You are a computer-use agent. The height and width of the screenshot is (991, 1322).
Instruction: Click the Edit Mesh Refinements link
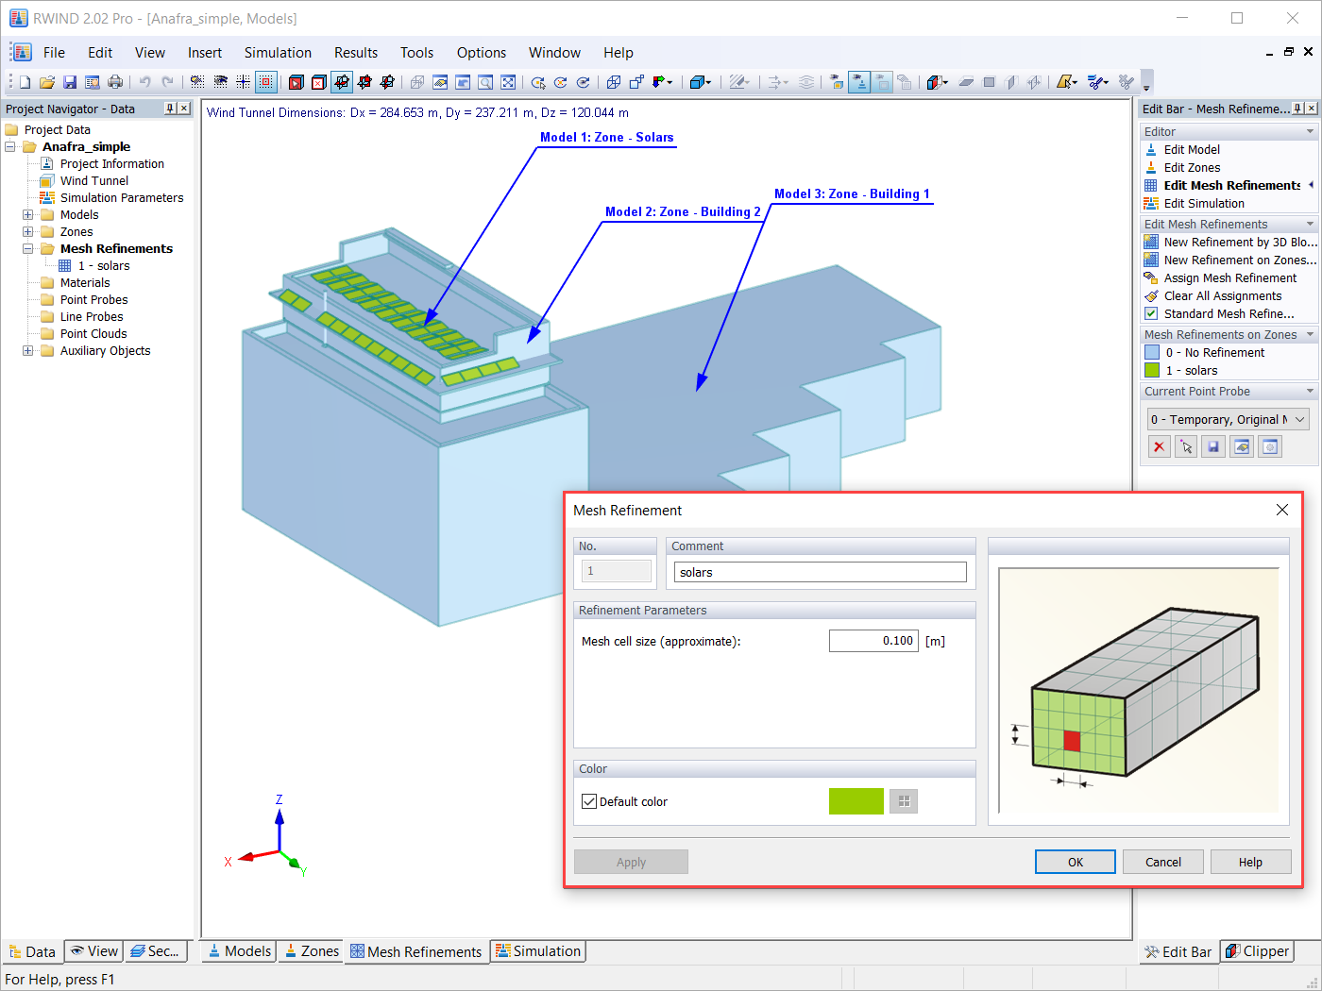click(1232, 186)
